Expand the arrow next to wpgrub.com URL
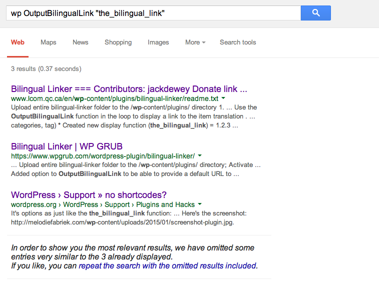This screenshot has width=379, height=300. [x=200, y=155]
